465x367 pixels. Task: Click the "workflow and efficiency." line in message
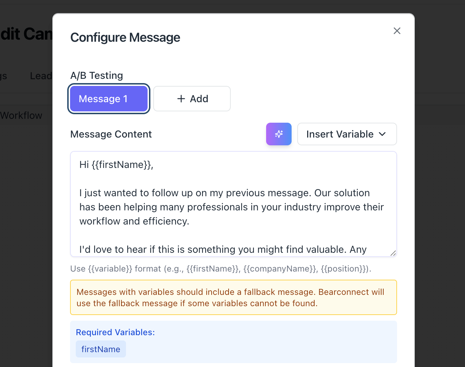pos(134,221)
